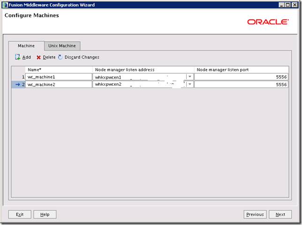Select row number 2 header
The height and width of the screenshot is (225, 302).
[18, 84]
